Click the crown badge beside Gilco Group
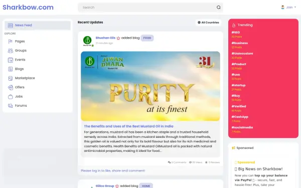 pyautogui.click(x=117, y=186)
